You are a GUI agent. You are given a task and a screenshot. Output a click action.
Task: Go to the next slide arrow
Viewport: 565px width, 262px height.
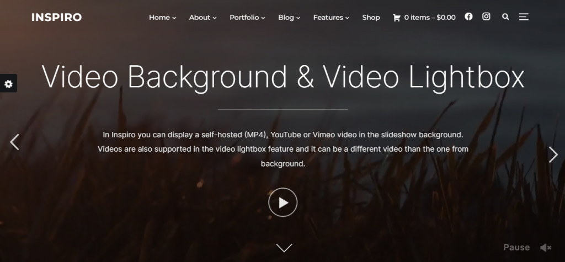553,154
